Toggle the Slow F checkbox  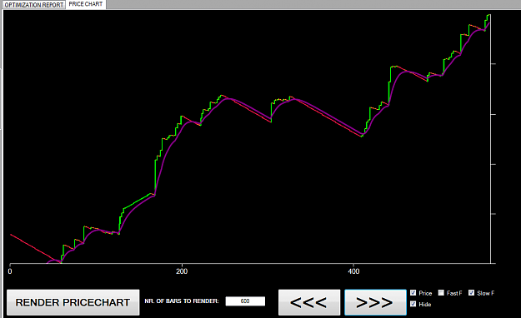[x=471, y=293]
